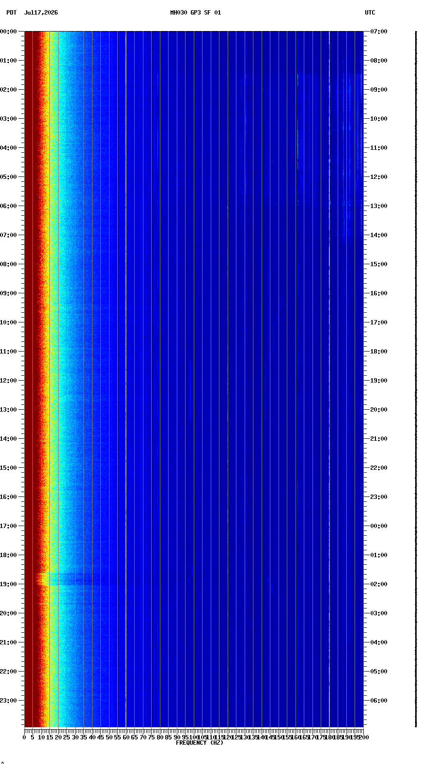Select 02:00 on the PDT axis
Viewport: 437px width, 768px height.
tap(8, 90)
